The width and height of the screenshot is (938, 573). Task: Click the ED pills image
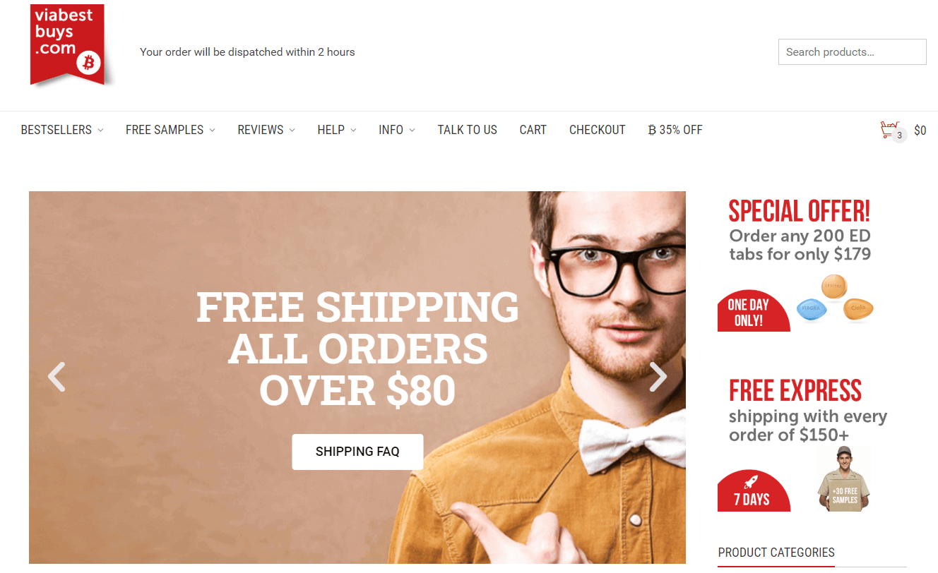pos(835,299)
